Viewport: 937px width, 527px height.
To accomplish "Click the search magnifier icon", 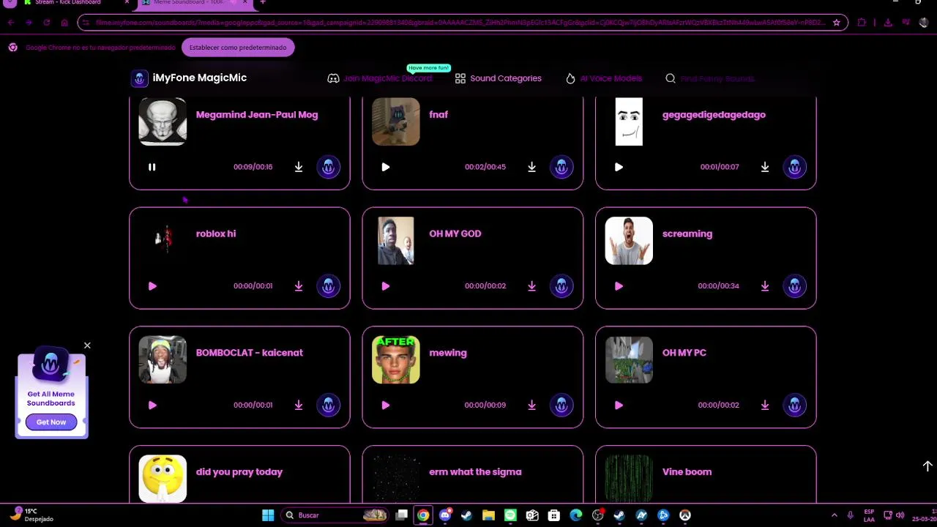I will point(671,78).
